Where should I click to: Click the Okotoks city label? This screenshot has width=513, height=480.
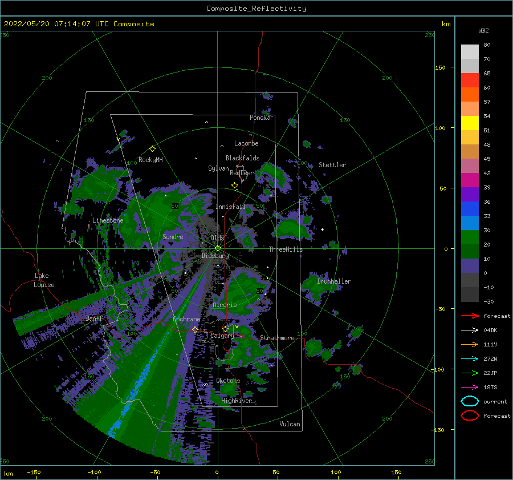[228, 381]
